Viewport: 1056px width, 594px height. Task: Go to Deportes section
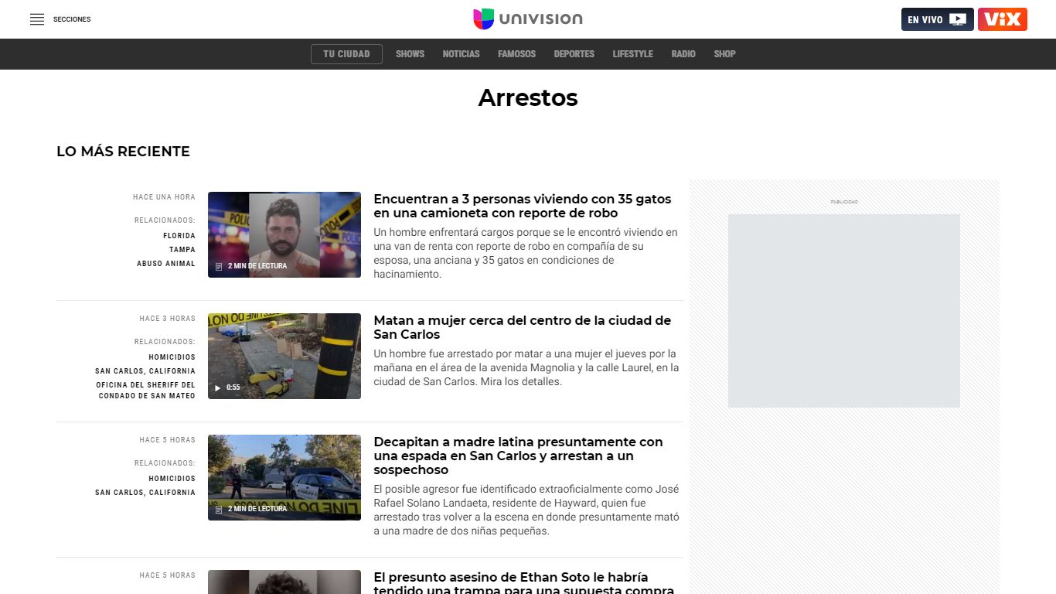[574, 54]
